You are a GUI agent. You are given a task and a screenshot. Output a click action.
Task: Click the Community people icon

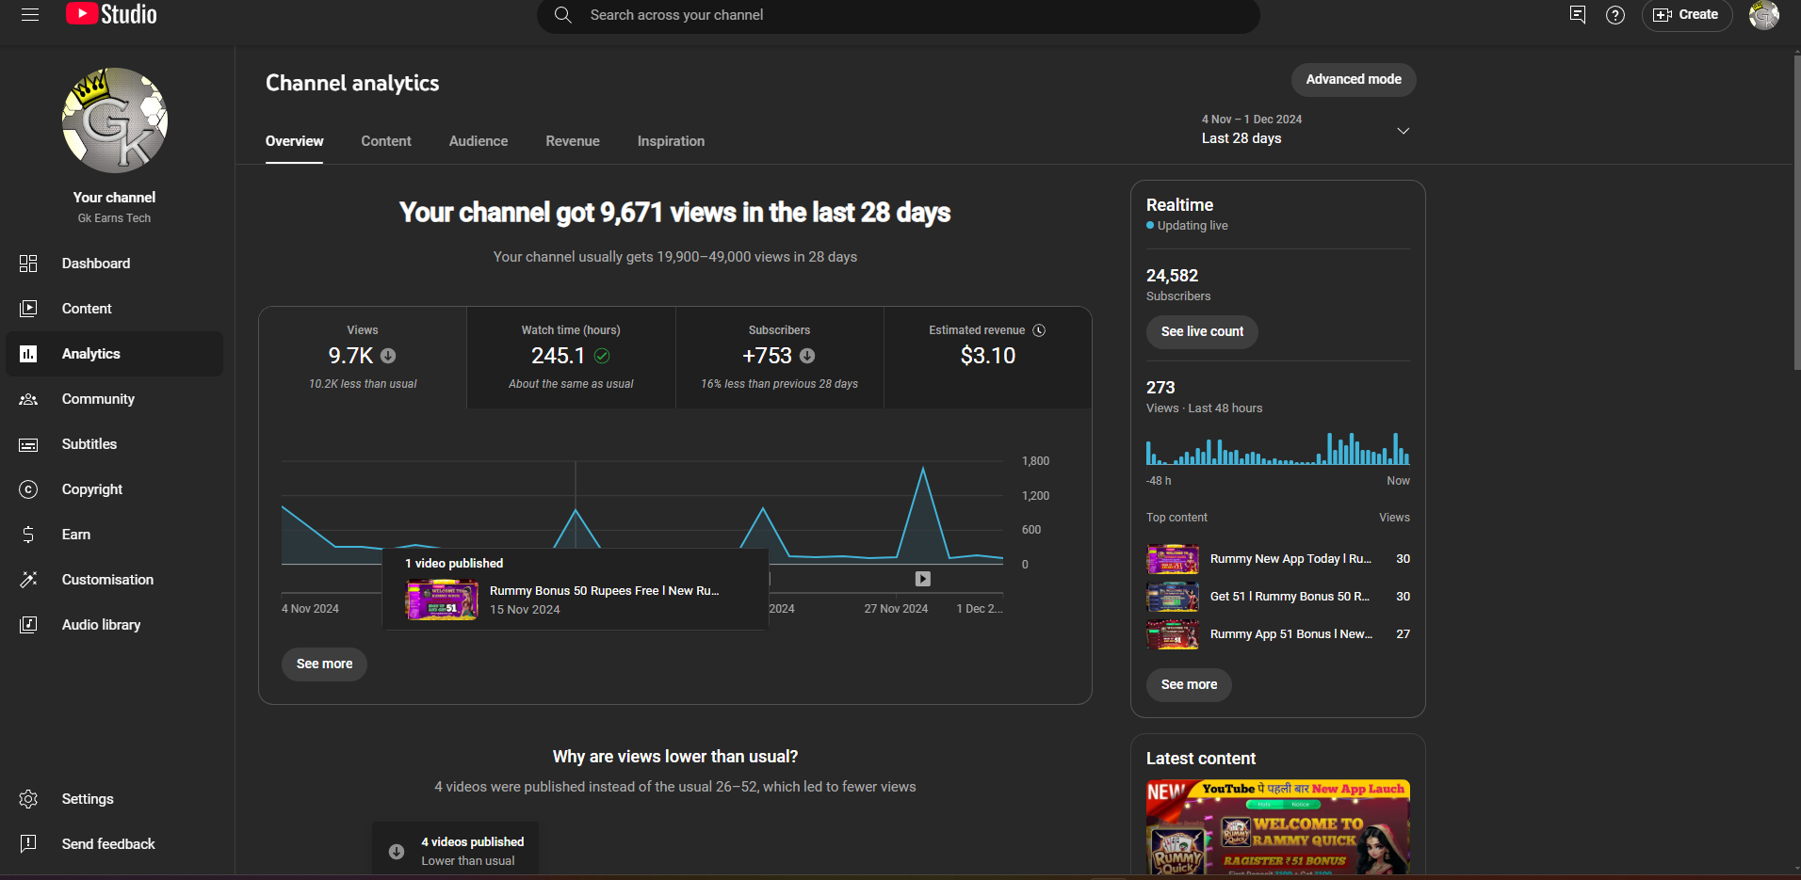pyautogui.click(x=28, y=399)
